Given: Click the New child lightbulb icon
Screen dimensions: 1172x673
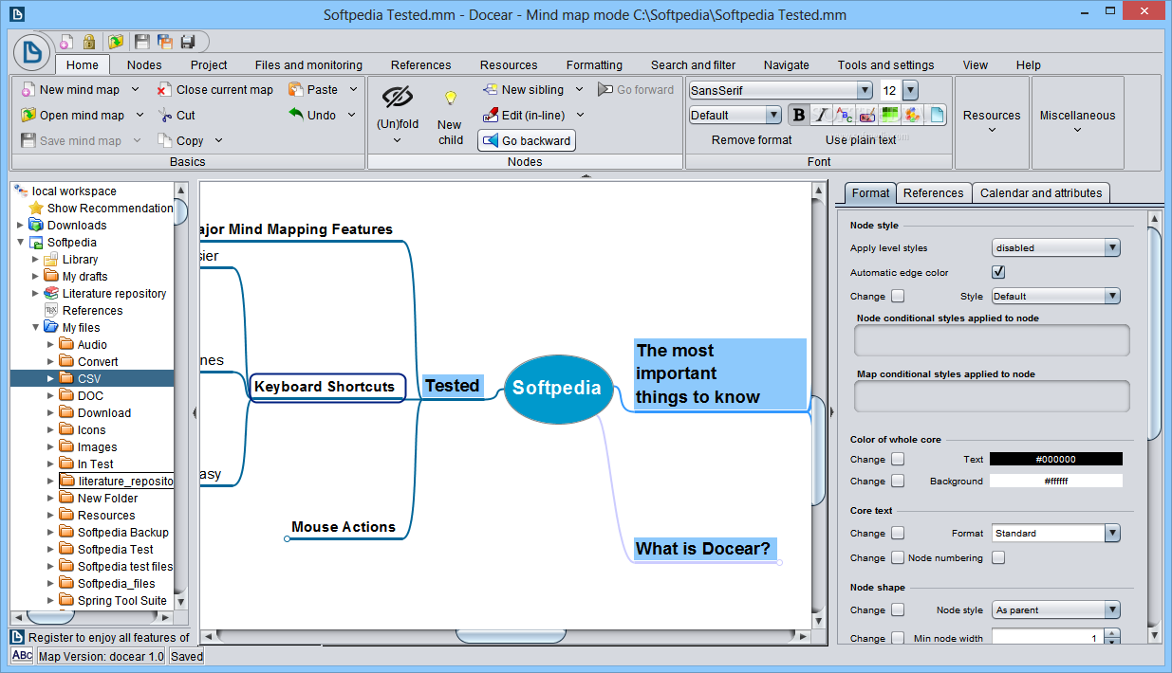Looking at the screenshot, I should click(451, 98).
